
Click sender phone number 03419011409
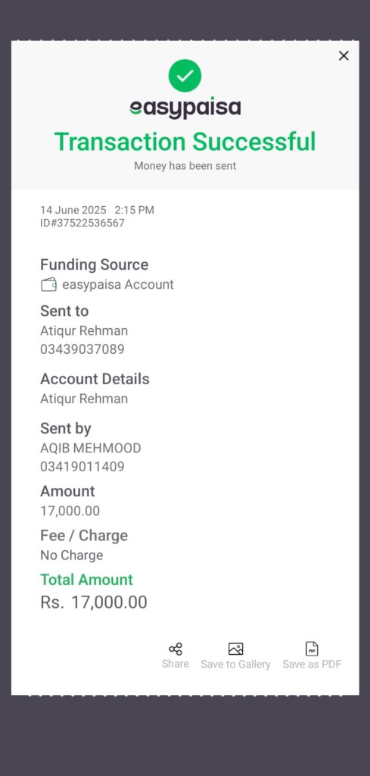[82, 467]
